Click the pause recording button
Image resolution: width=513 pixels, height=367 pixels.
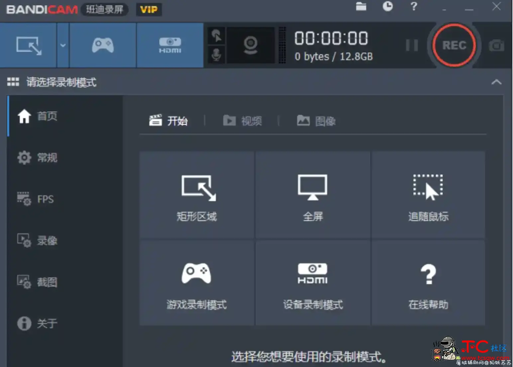pos(412,45)
